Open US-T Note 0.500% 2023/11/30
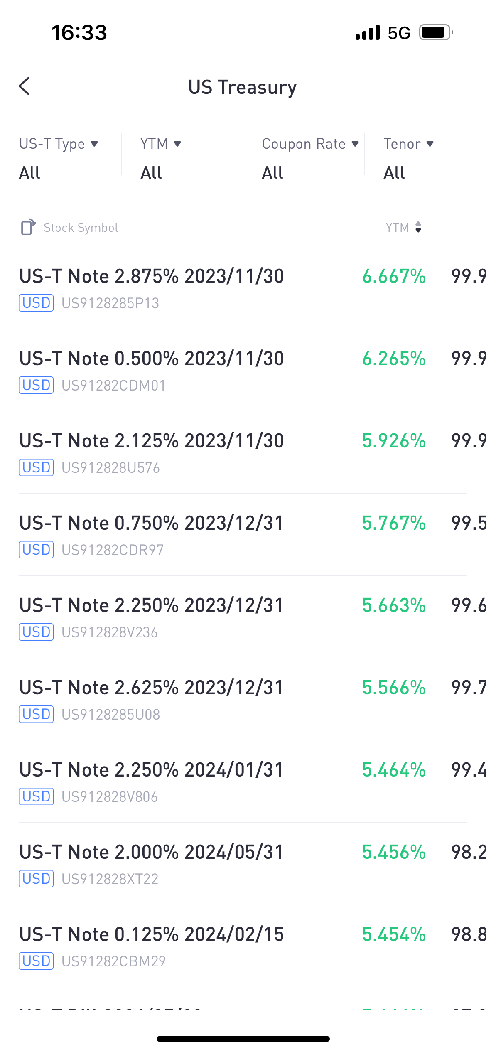Viewport: 486px width, 1052px height. (x=243, y=371)
